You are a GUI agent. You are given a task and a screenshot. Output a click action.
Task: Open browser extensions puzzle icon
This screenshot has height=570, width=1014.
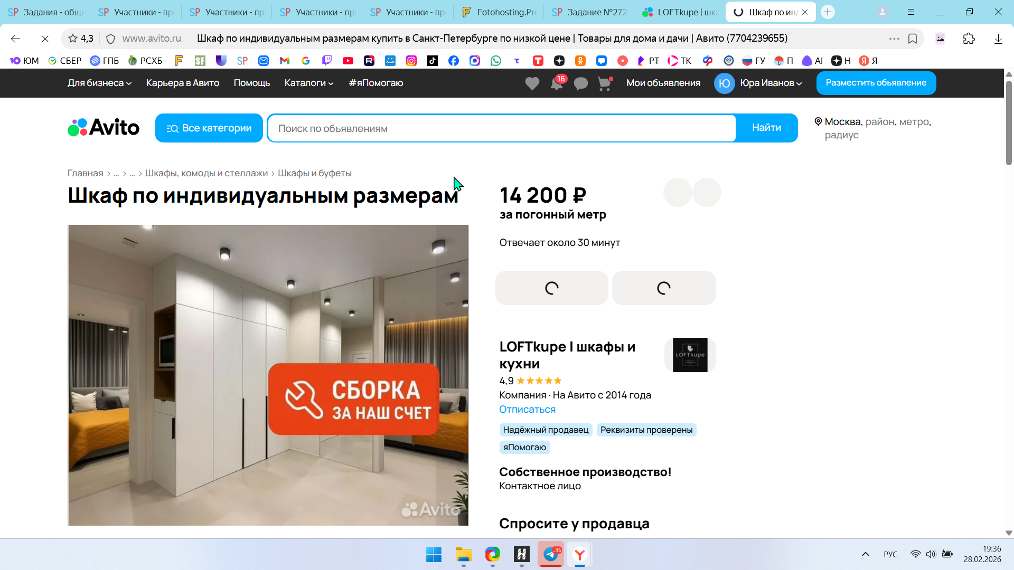969,39
